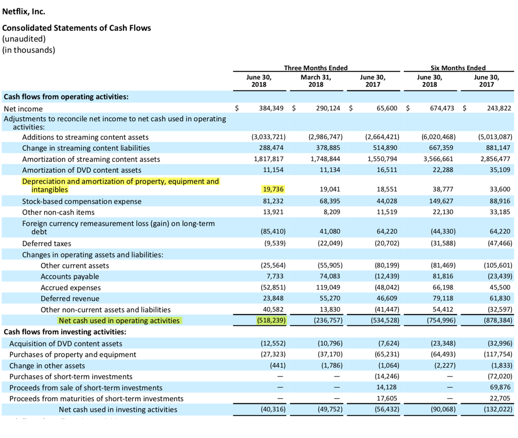The width and height of the screenshot is (518, 438).
Task: Select the value 16,511
Action: point(387,170)
